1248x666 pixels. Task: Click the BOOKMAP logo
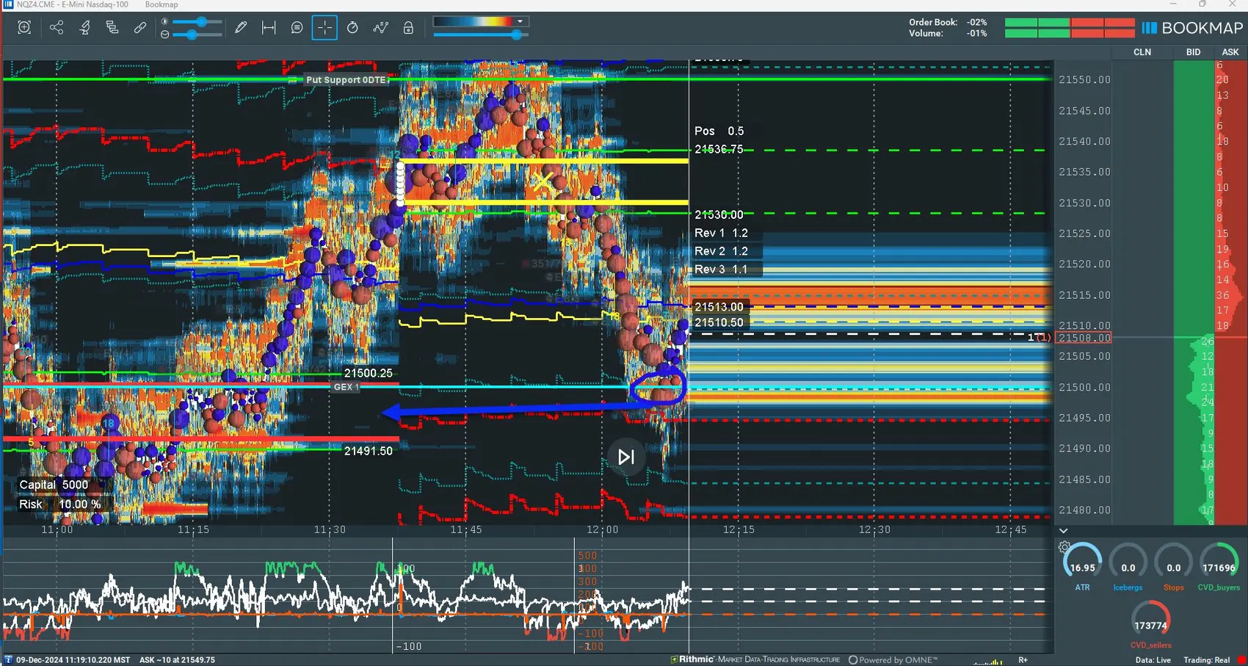(1192, 28)
